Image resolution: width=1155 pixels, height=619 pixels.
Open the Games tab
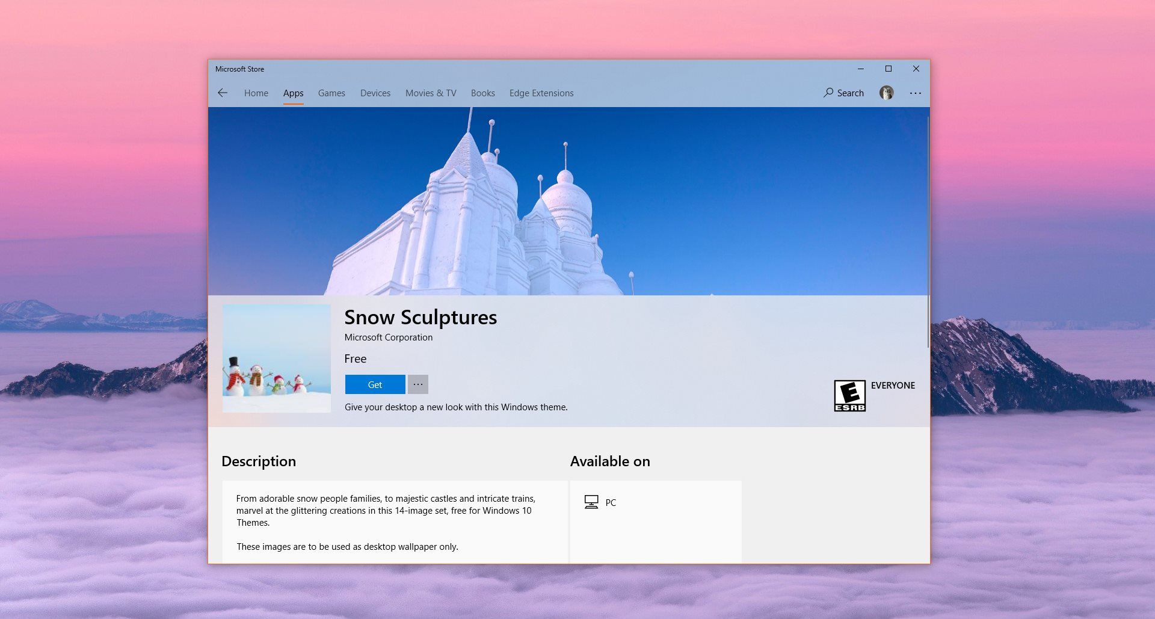click(x=331, y=93)
